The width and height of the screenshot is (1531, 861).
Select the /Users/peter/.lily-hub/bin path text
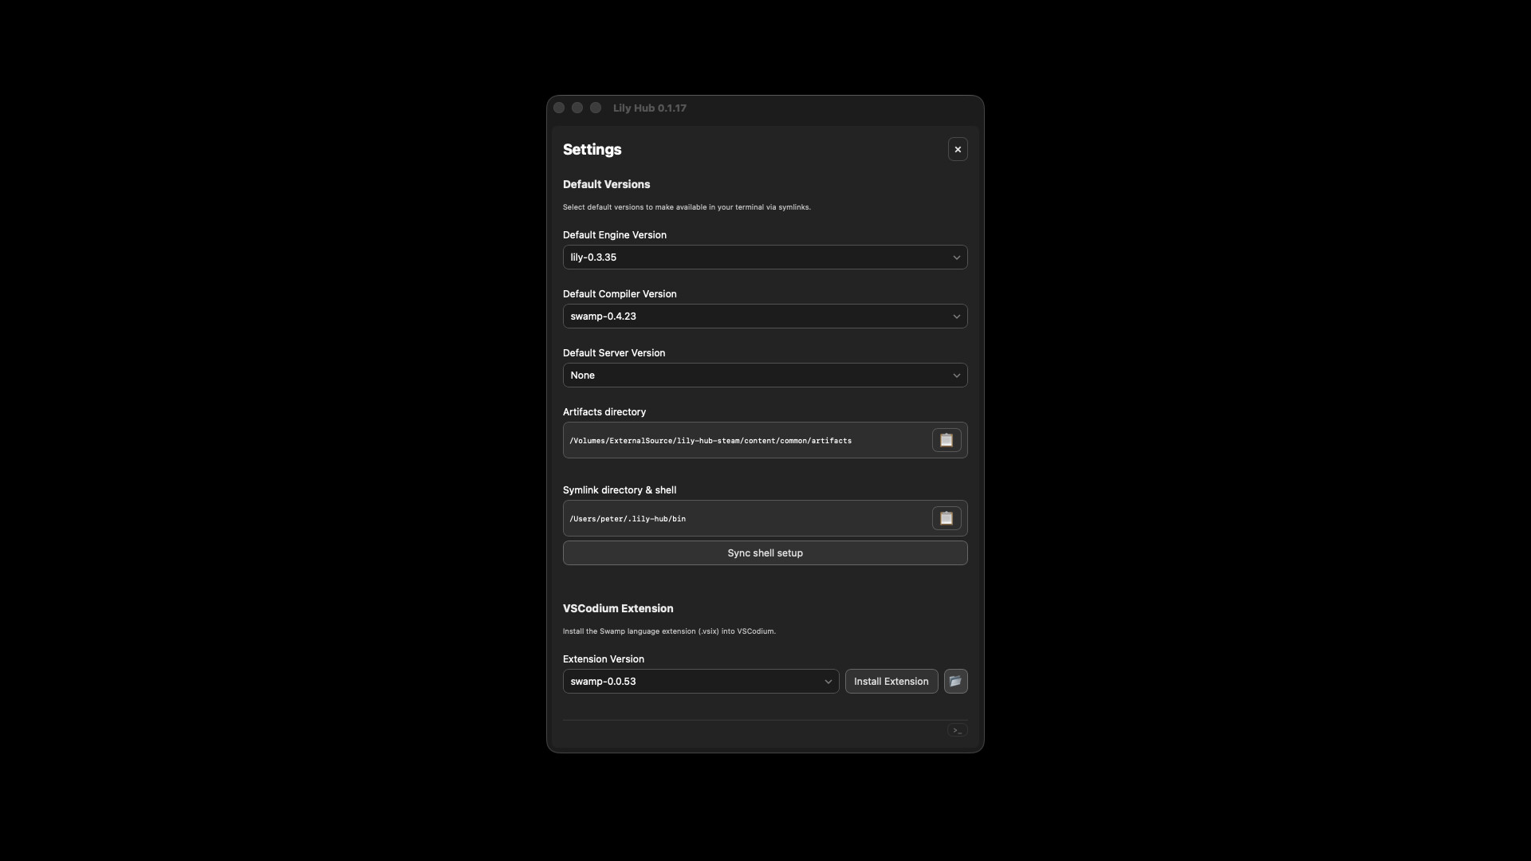point(628,519)
